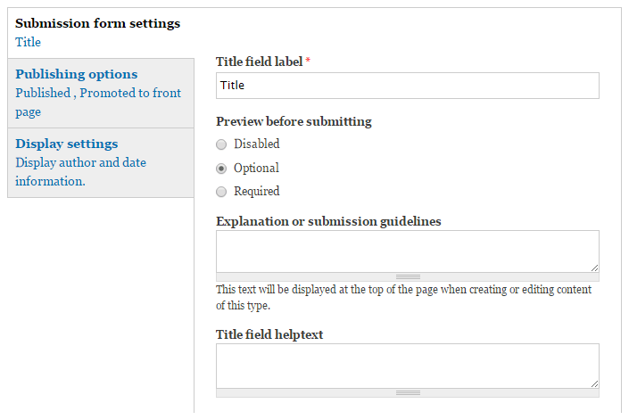
Task: Click the 'Disabled' radio label text
Action: click(256, 144)
